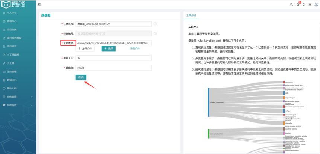
Task: Click the 项目报告 file icon
Action: coord(4,46)
